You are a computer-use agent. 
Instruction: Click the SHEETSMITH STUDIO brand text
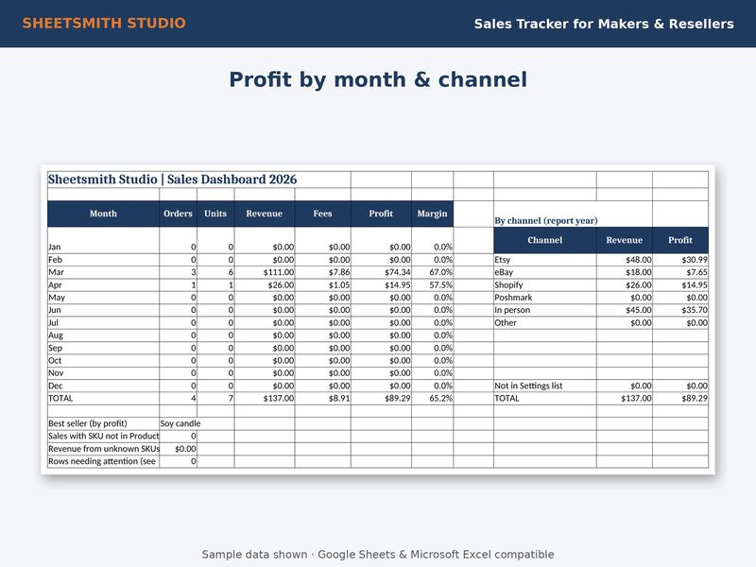click(x=104, y=23)
